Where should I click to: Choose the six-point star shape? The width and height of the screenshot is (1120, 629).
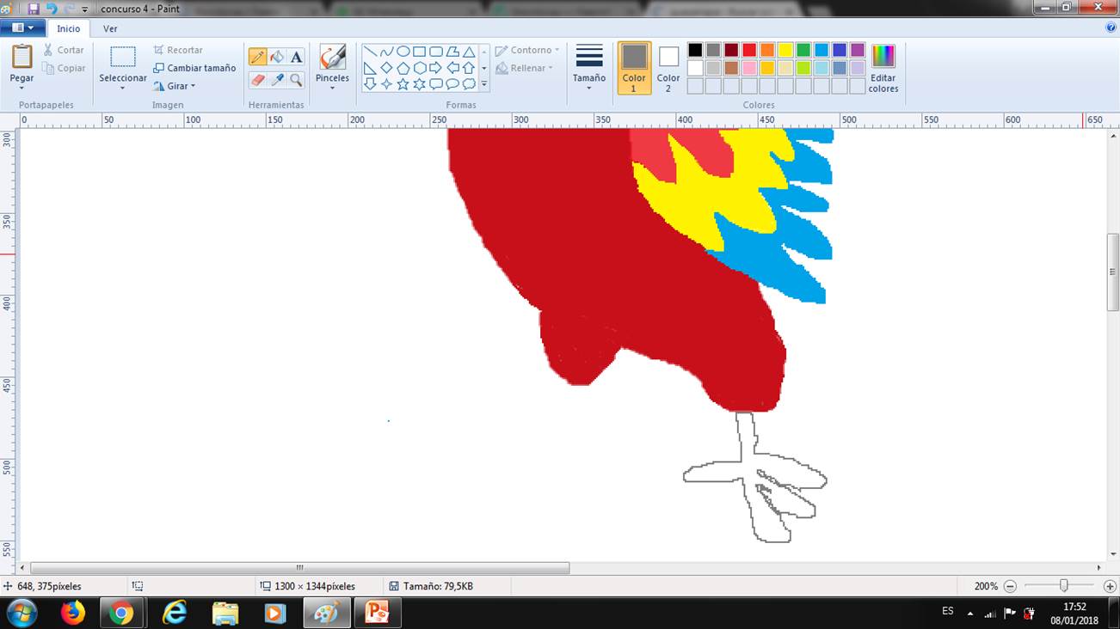(419, 84)
